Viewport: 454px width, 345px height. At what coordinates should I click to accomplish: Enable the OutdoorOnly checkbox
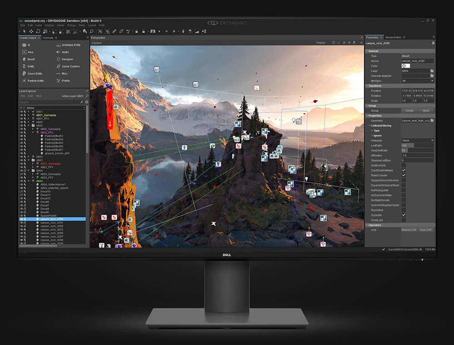coord(404,165)
